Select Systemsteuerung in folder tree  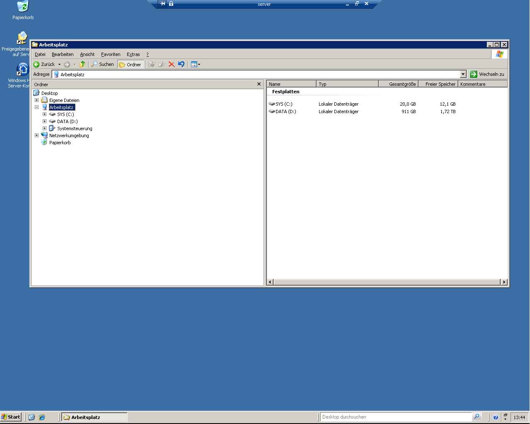tap(75, 128)
